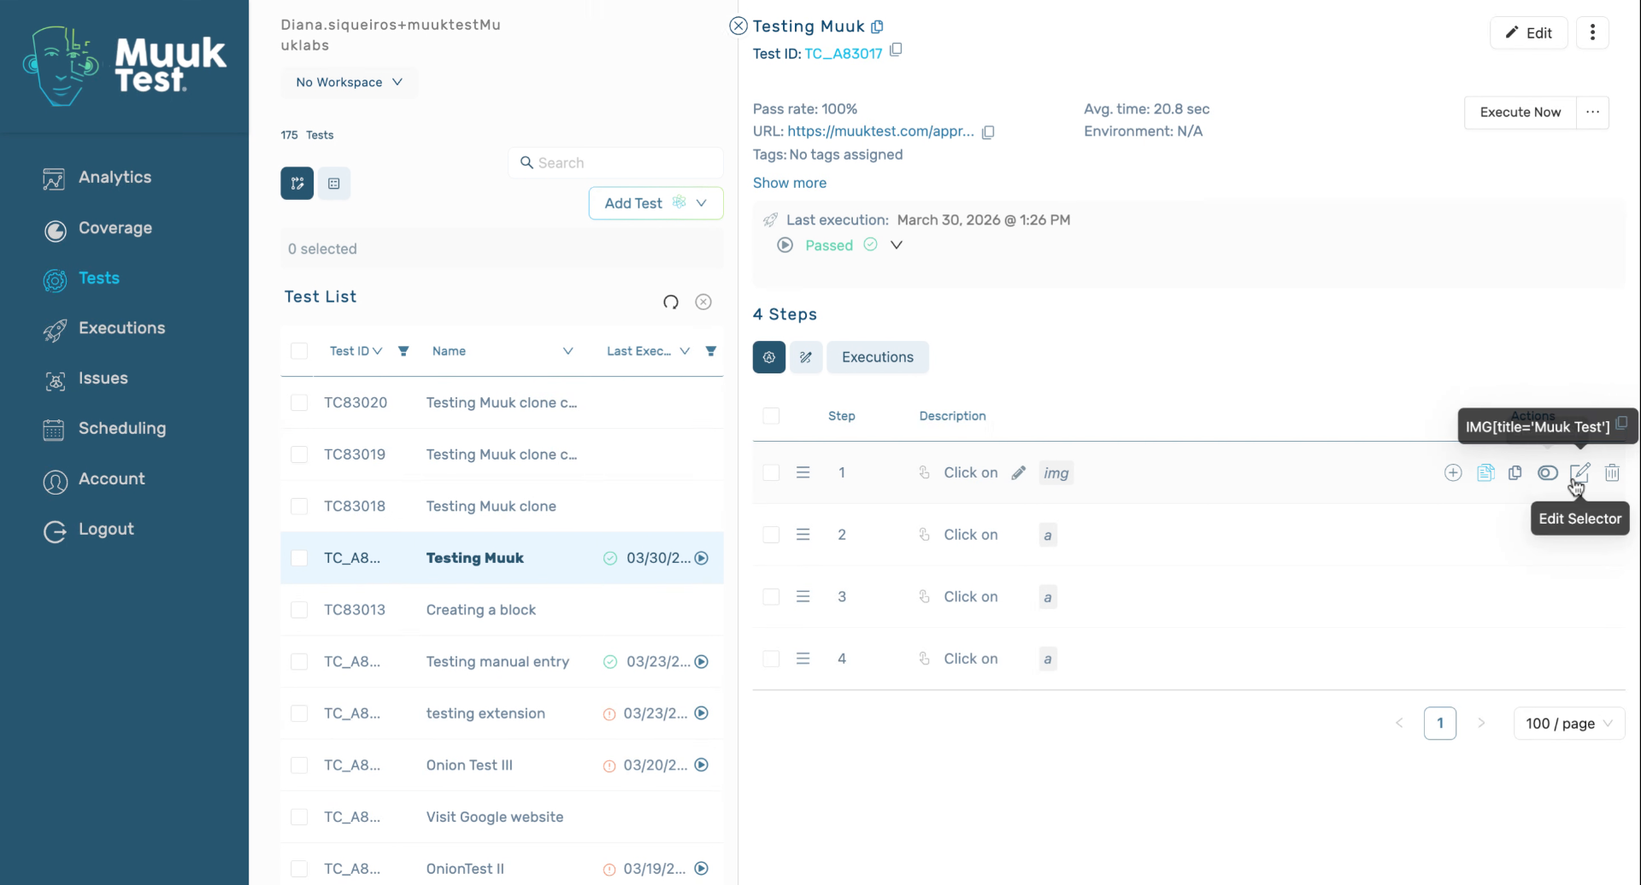Open the 100 / page dropdown
Screen dimensions: 1641x885
[1569, 724]
